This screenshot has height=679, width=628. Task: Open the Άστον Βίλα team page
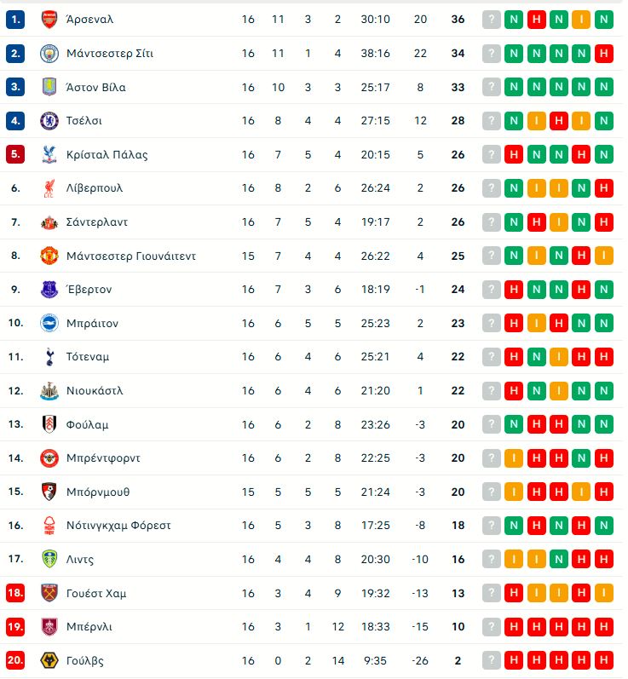[x=95, y=87]
